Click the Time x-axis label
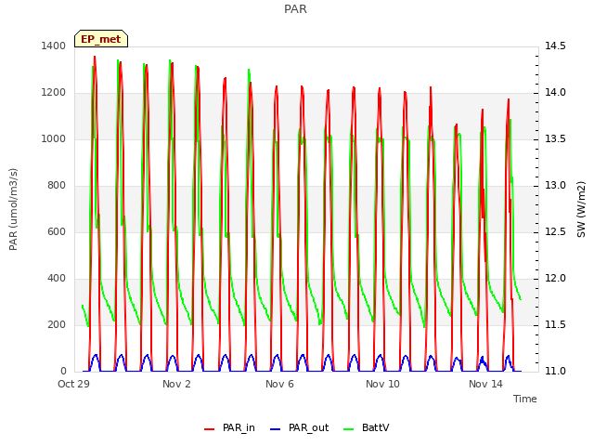The height and width of the screenshot is (446, 594). pos(525,399)
